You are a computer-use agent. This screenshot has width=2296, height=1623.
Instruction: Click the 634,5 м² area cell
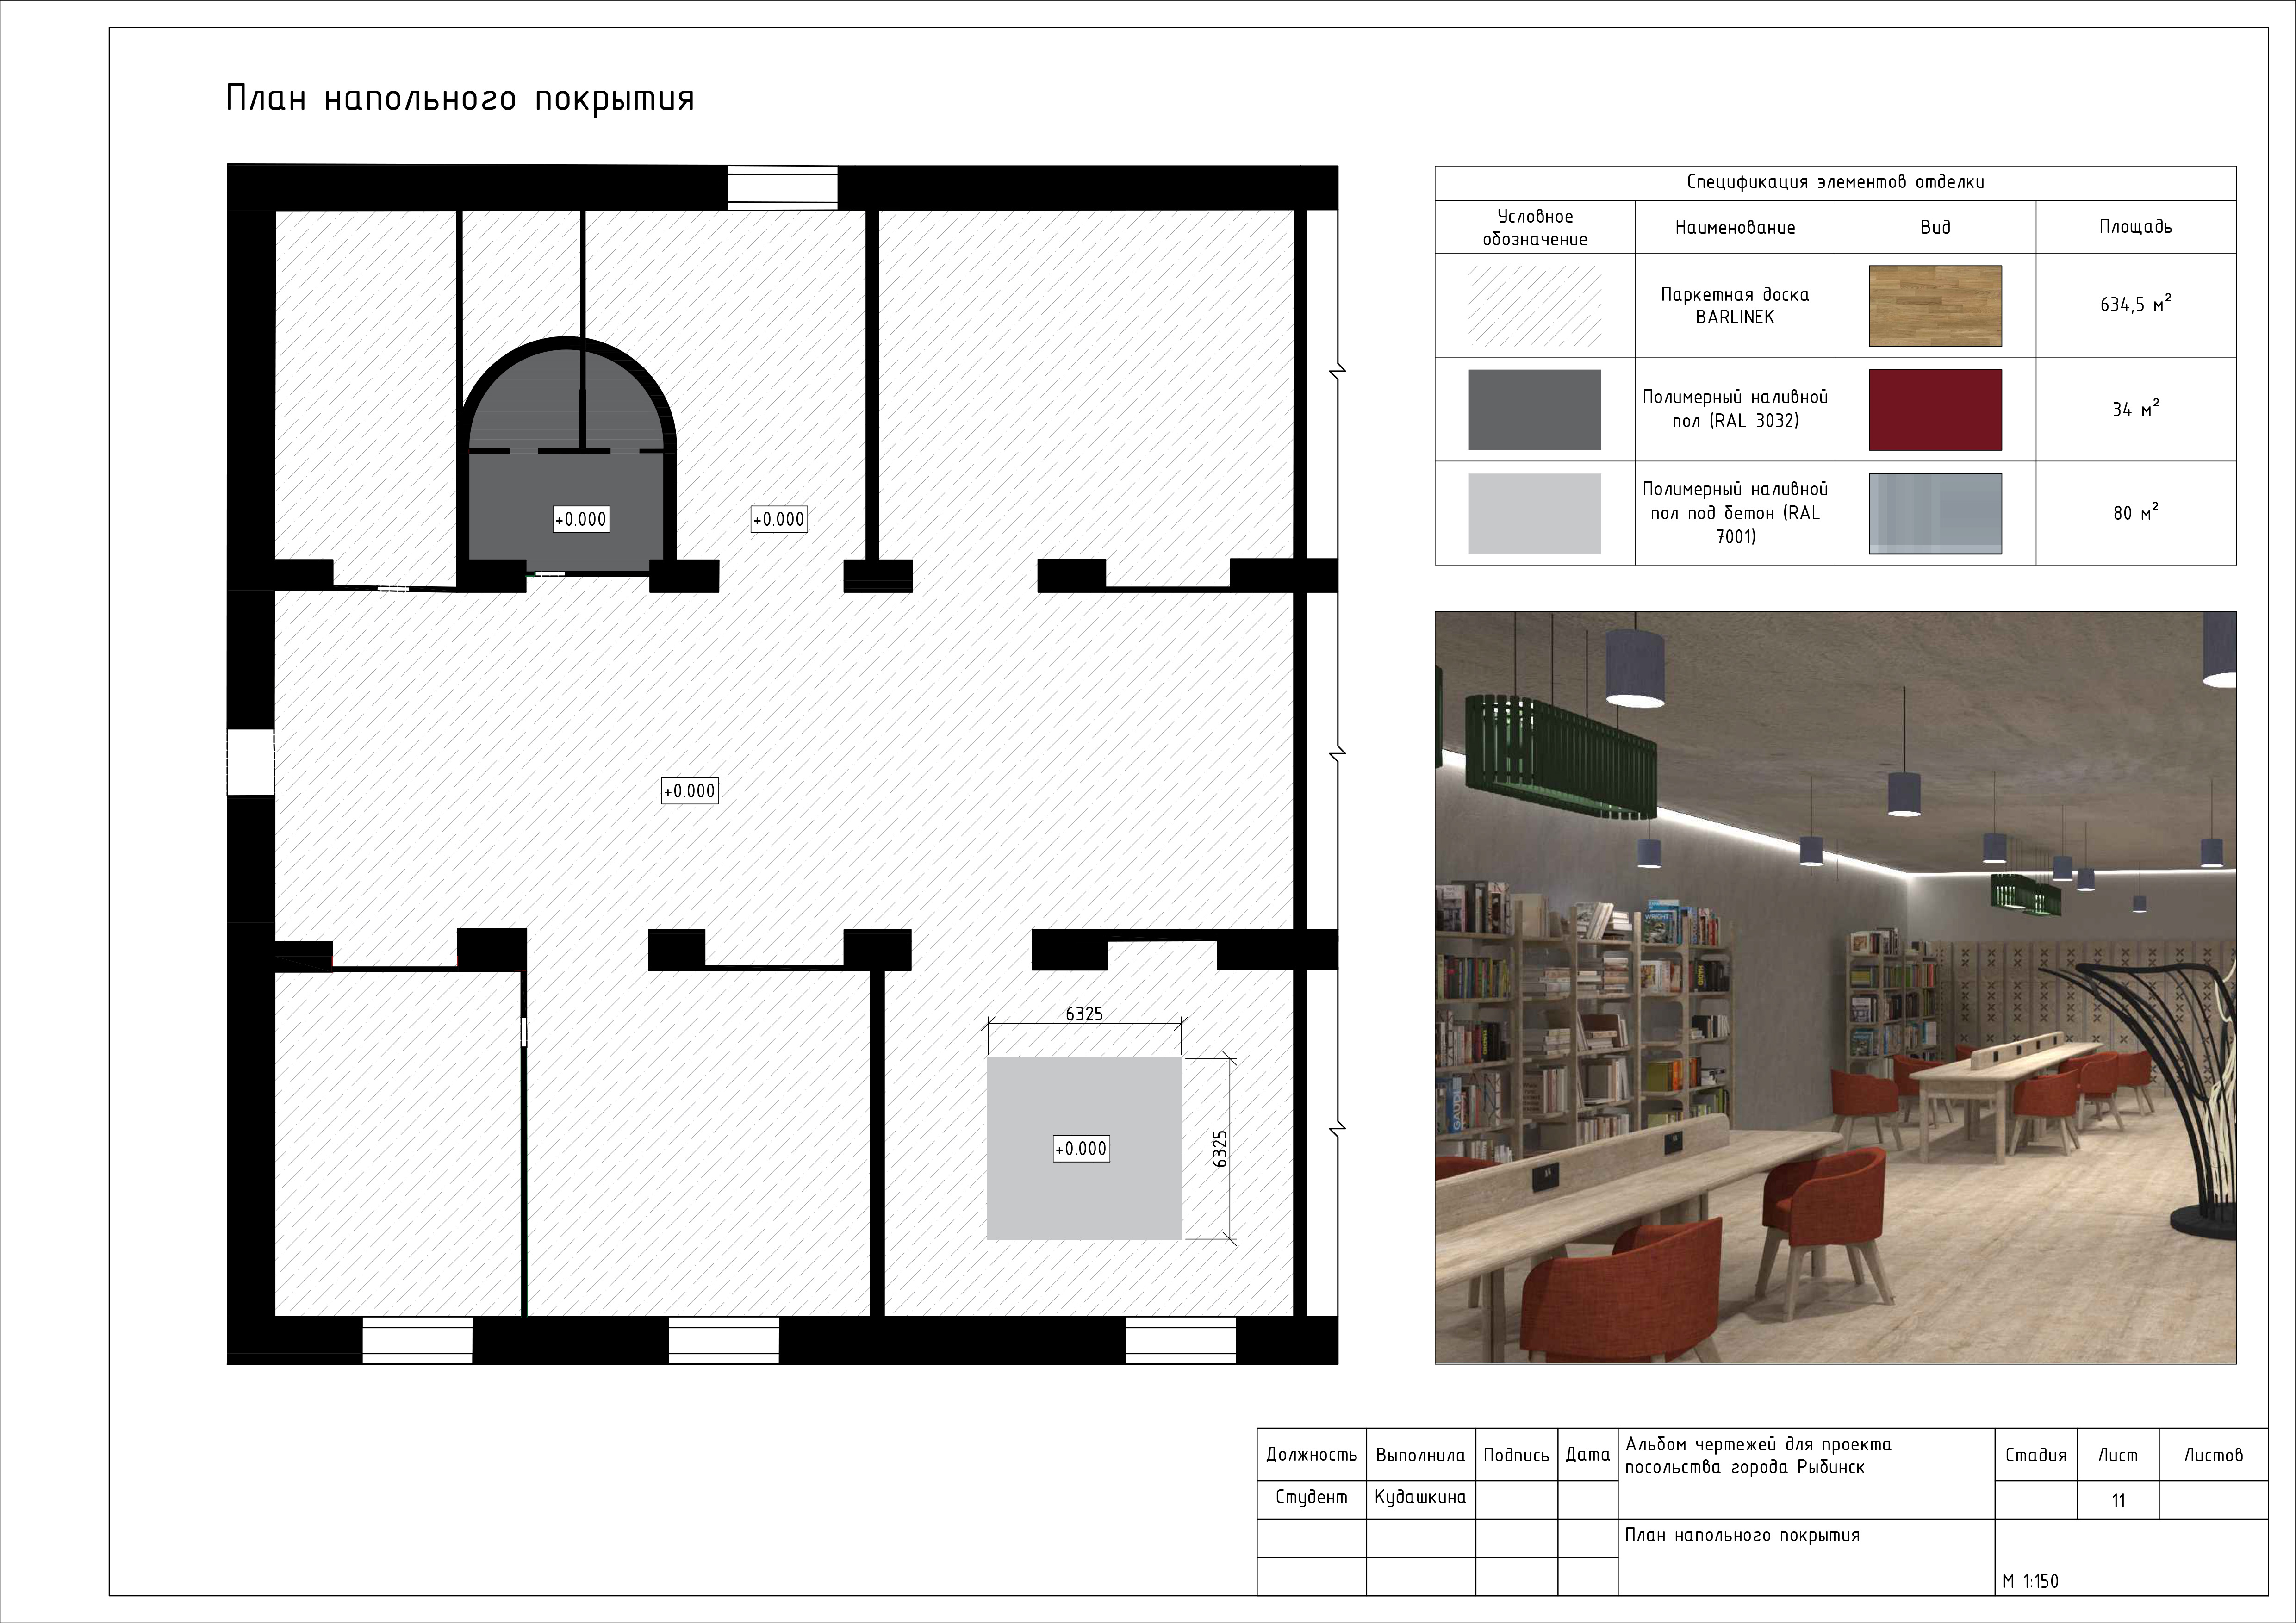[x=2135, y=305]
